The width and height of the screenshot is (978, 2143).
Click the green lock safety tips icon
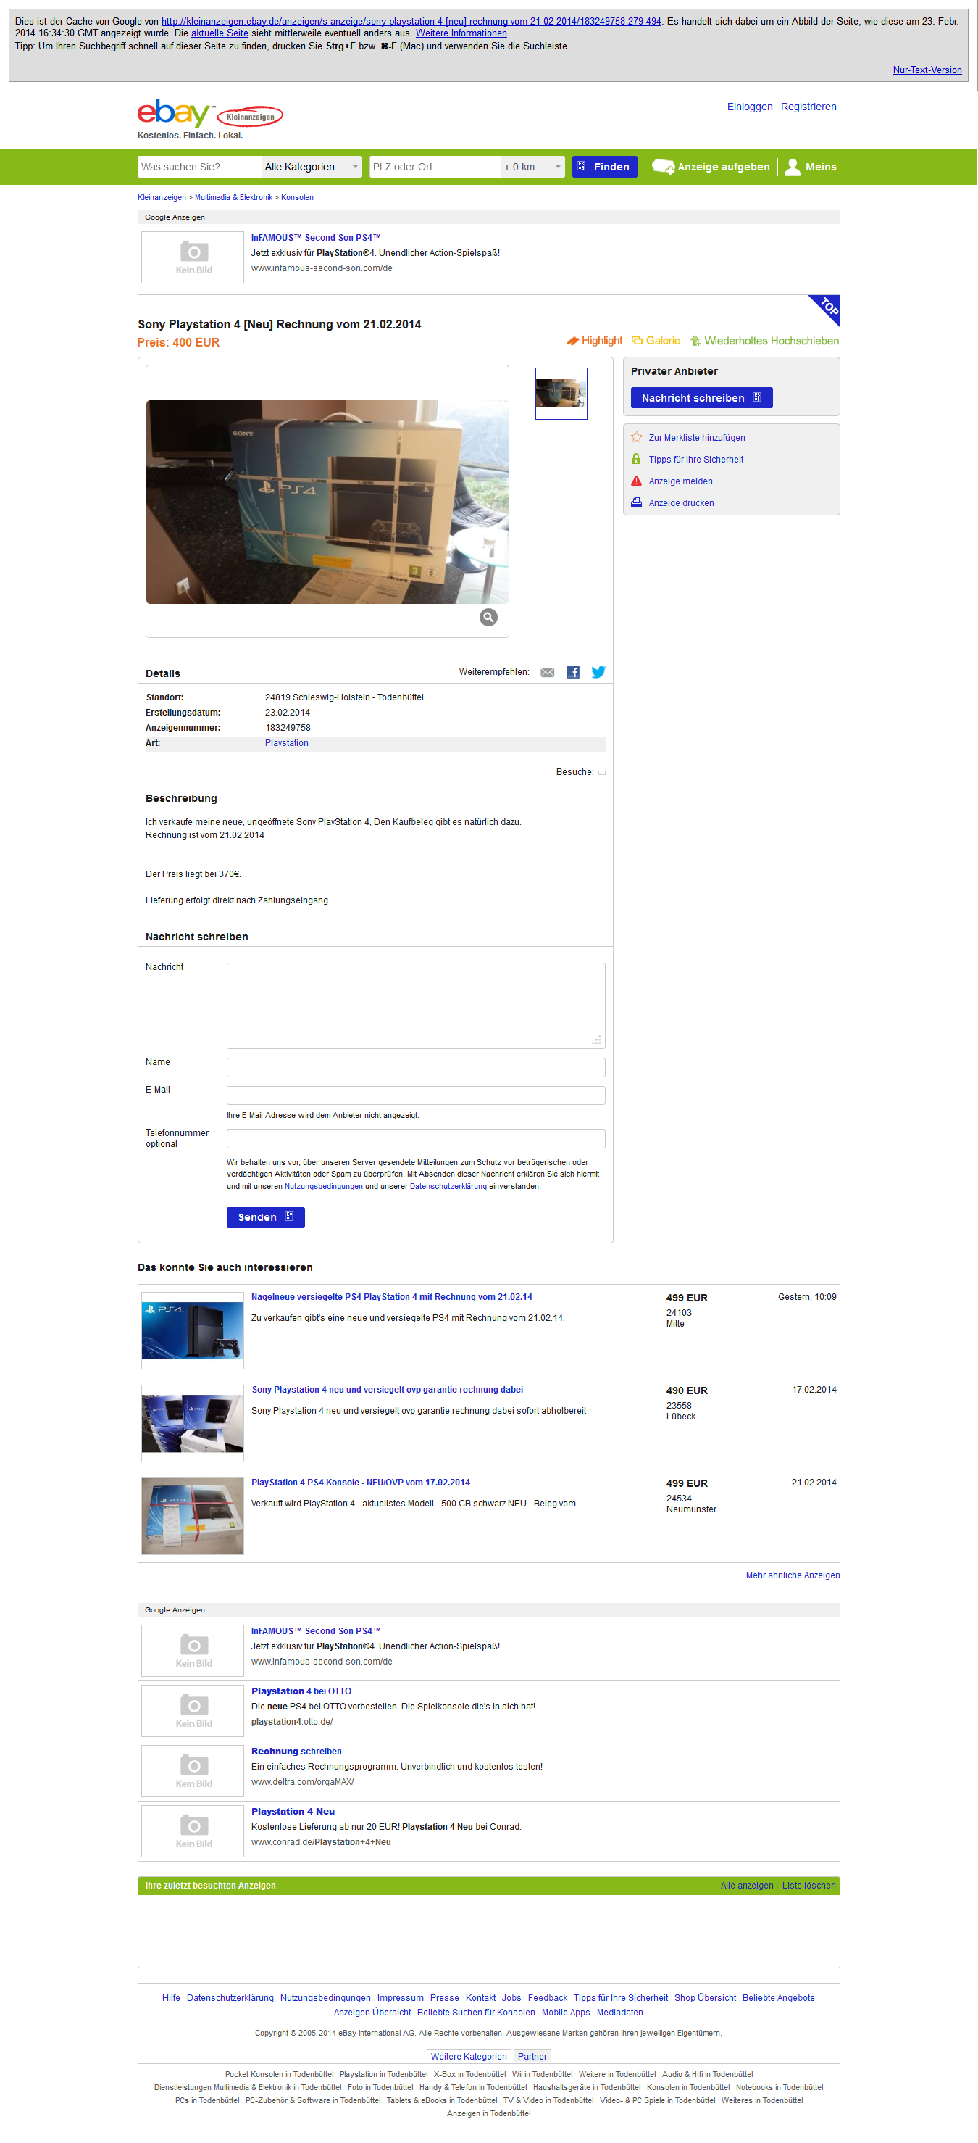click(636, 459)
